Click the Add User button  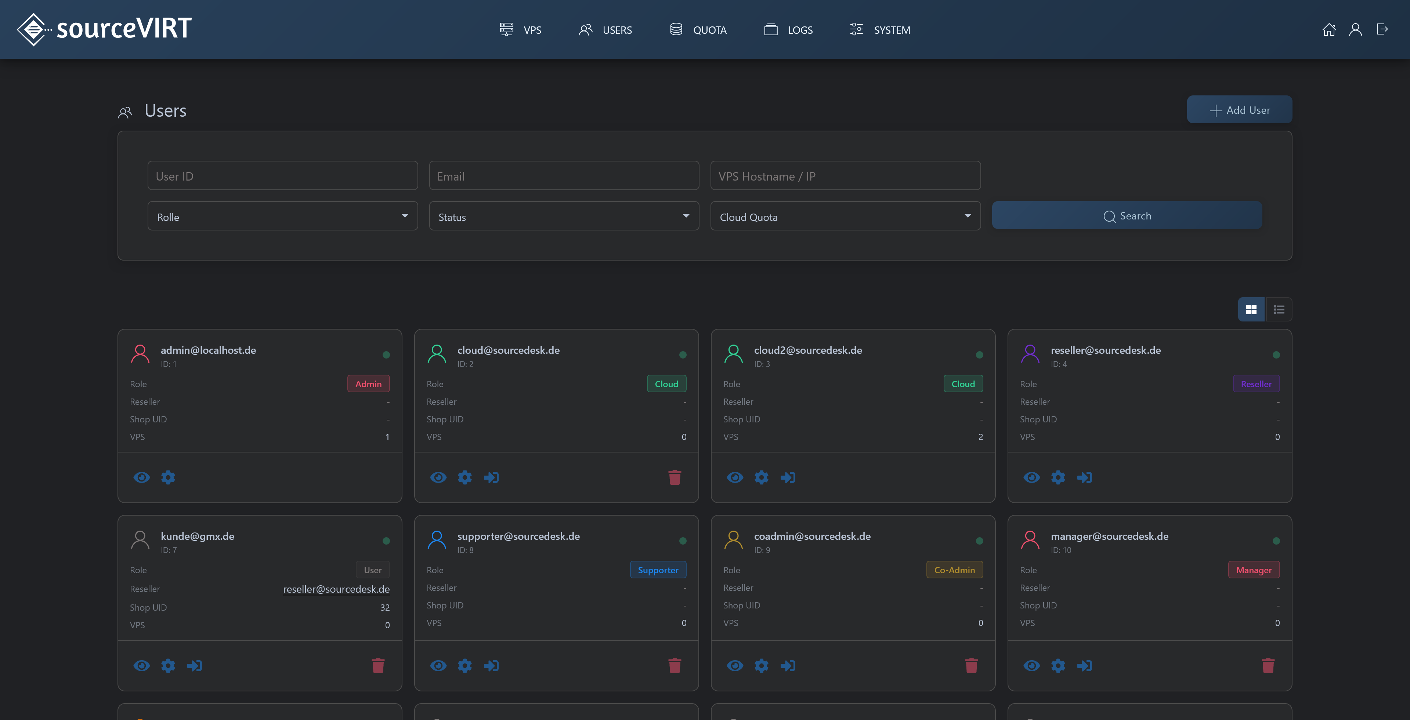[1239, 110]
